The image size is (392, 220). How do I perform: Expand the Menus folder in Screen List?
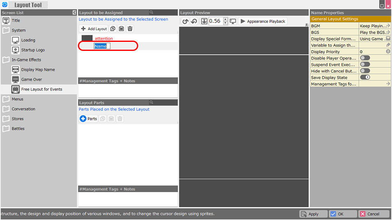pyautogui.click(x=6, y=99)
